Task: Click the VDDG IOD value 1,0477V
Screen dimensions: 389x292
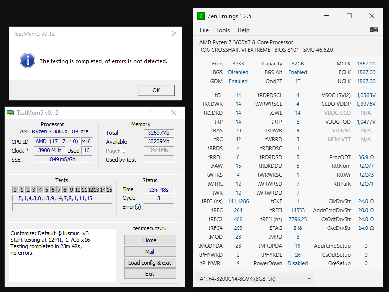Action: tap(366, 122)
